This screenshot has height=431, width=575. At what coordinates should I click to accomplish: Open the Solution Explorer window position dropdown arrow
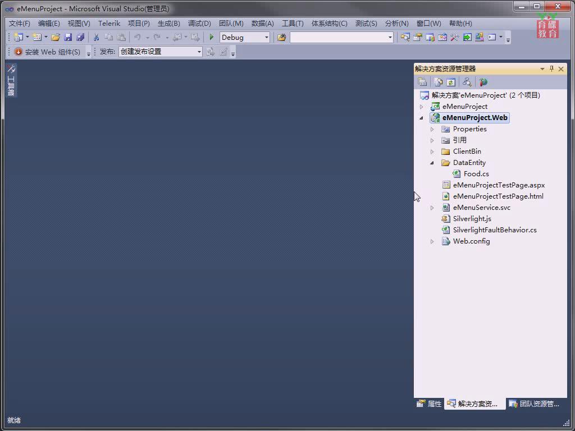(x=542, y=69)
